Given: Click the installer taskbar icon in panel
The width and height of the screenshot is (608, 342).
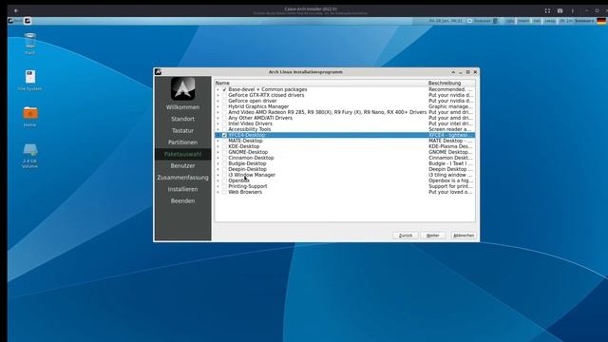Looking at the screenshot, I should (28, 21).
